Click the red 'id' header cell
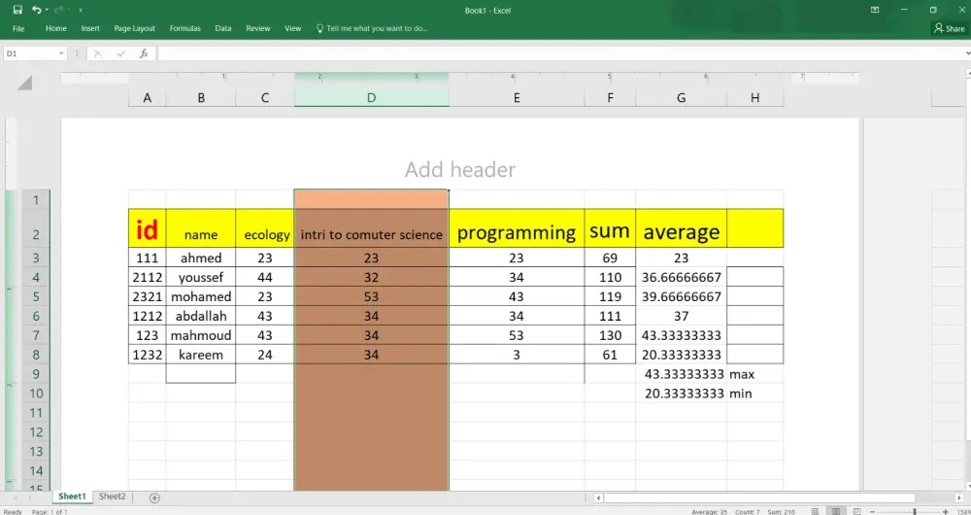The height and width of the screenshot is (515, 971). [x=147, y=228]
